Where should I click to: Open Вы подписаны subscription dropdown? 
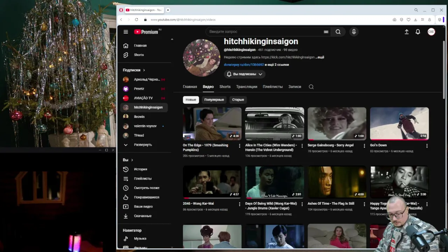(245, 74)
